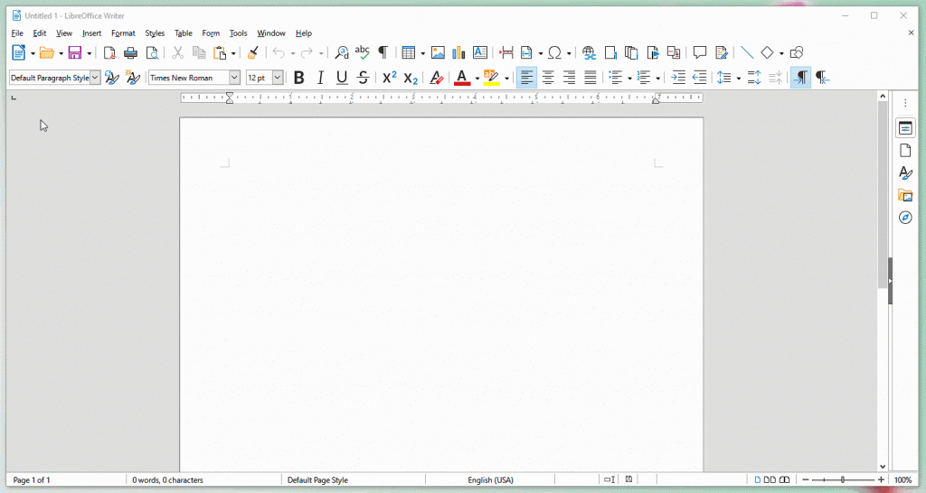The image size is (926, 493).
Task: Open the line spacing dropdown arrow
Action: pyautogui.click(x=739, y=78)
